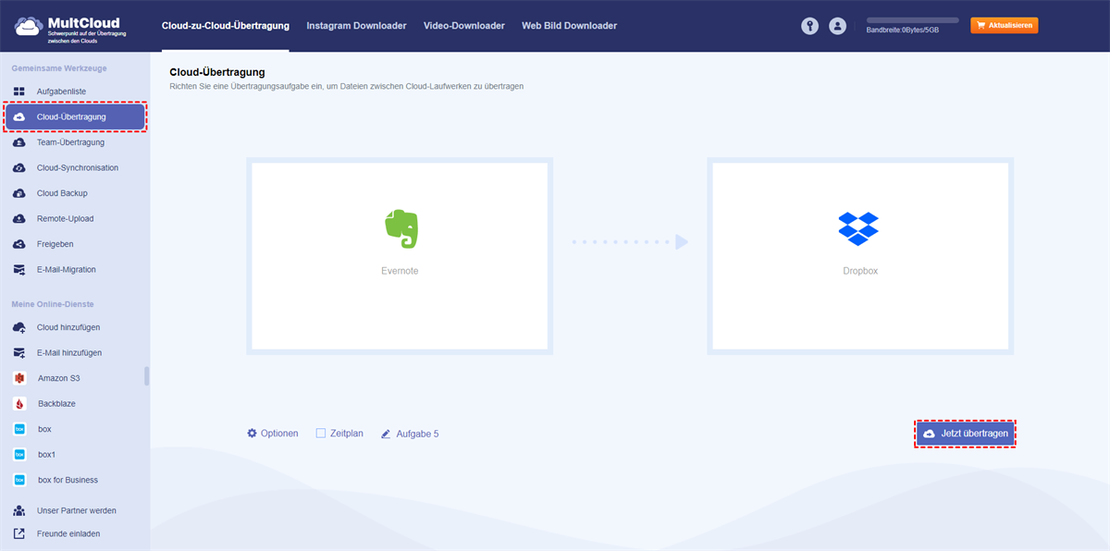The height and width of the screenshot is (551, 1110).
Task: Click the orange Aktualisieren upgrade button
Action: click(x=1004, y=25)
